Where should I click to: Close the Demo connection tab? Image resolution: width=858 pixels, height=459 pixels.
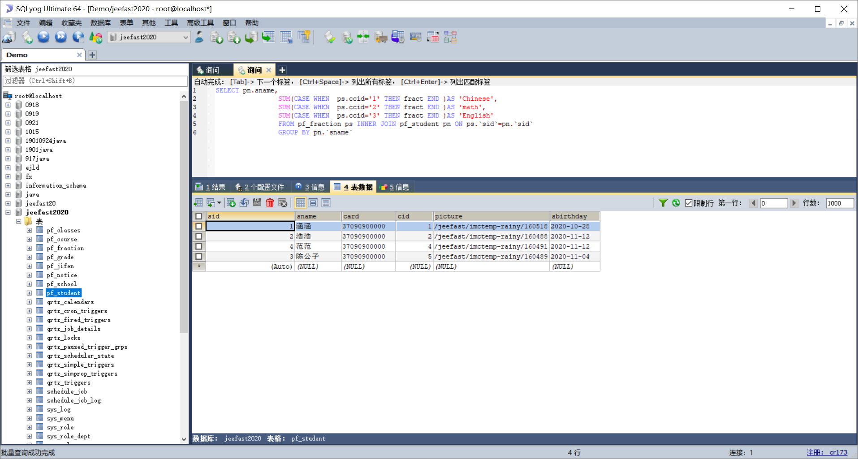(x=79, y=55)
